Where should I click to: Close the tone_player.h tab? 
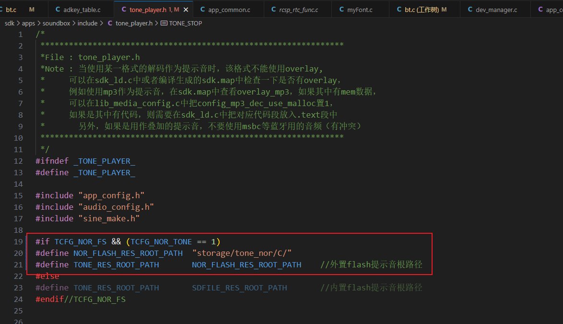click(186, 10)
